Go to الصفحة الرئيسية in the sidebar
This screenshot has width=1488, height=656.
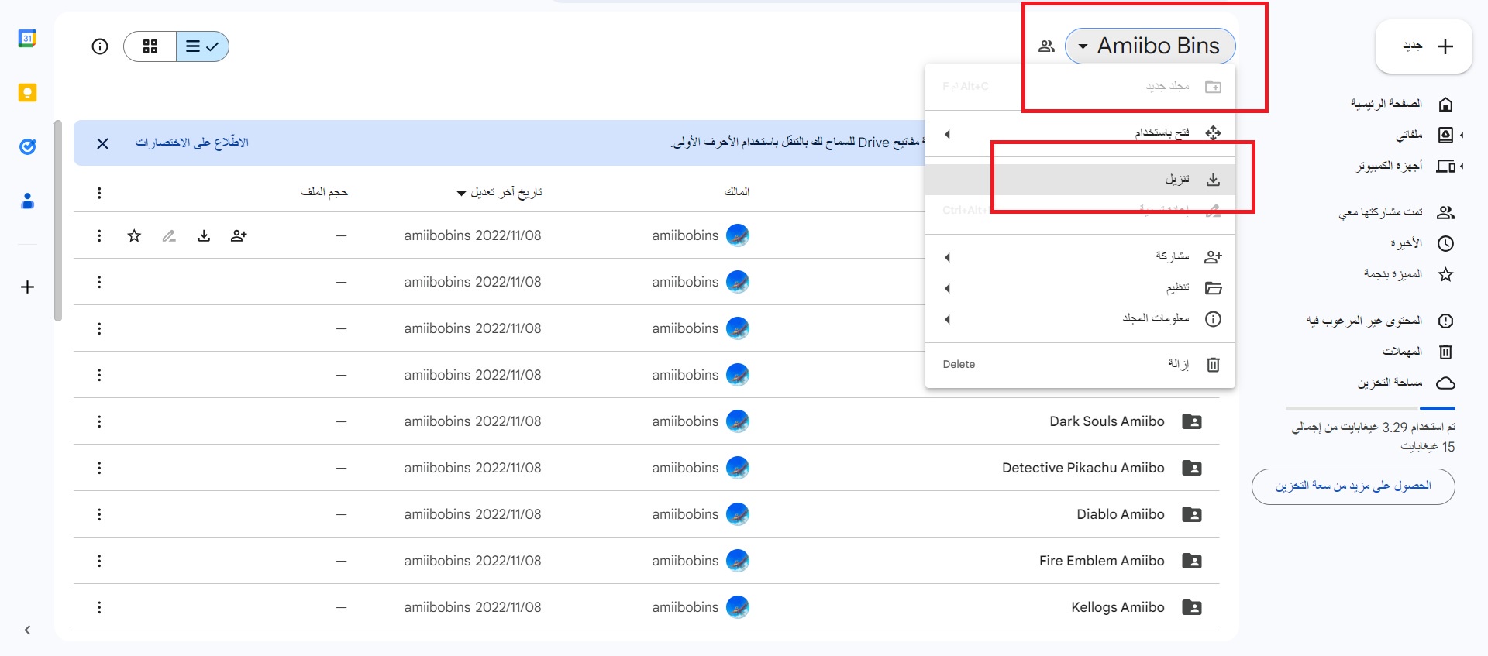pyautogui.click(x=1386, y=104)
